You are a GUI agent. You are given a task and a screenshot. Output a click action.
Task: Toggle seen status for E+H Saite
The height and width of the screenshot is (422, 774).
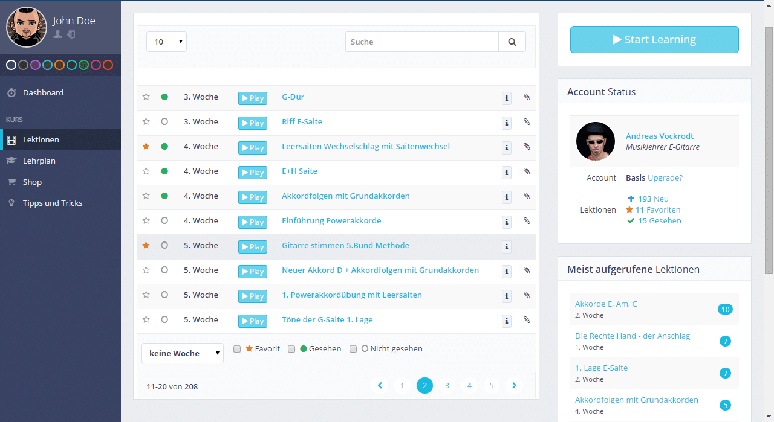[164, 171]
